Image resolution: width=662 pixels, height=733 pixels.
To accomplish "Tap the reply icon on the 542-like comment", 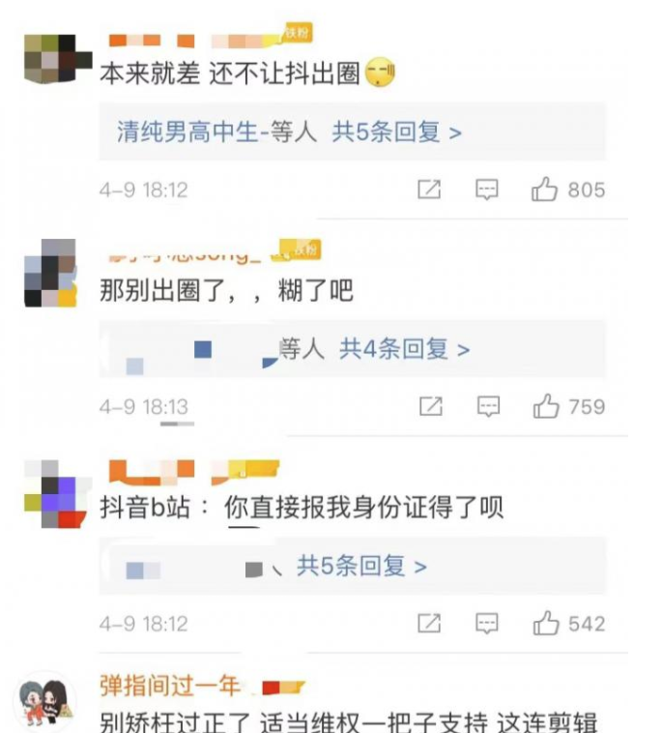I will [x=487, y=623].
